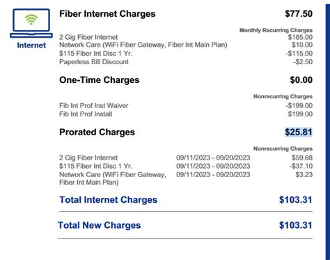Viewport: 330px width, 260px height.
Task: Click the $0.00 One-Time Charges total
Action: point(301,80)
